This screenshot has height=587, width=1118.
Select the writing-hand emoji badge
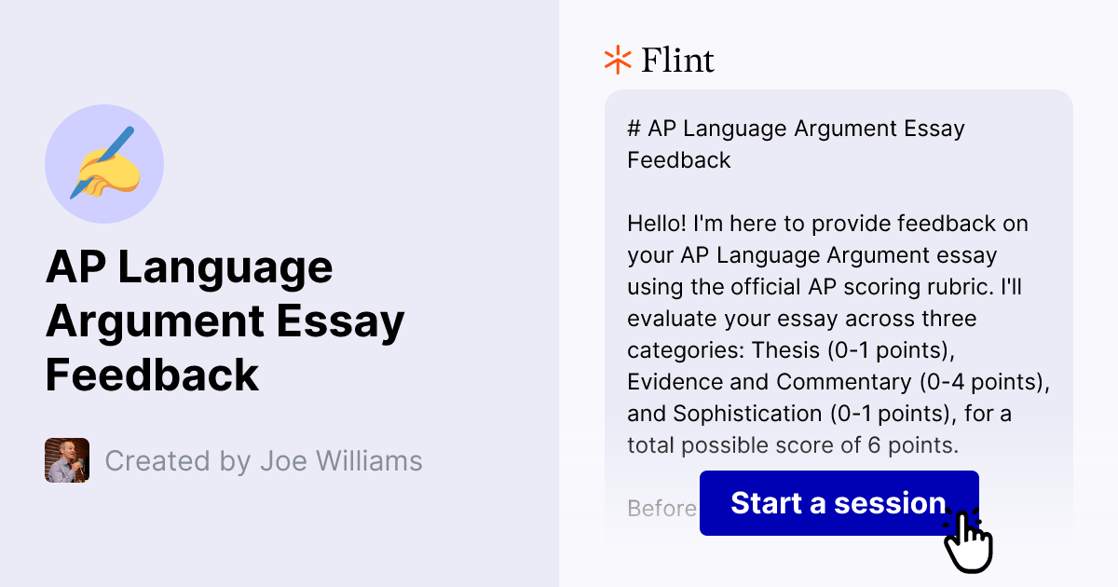[x=104, y=164]
